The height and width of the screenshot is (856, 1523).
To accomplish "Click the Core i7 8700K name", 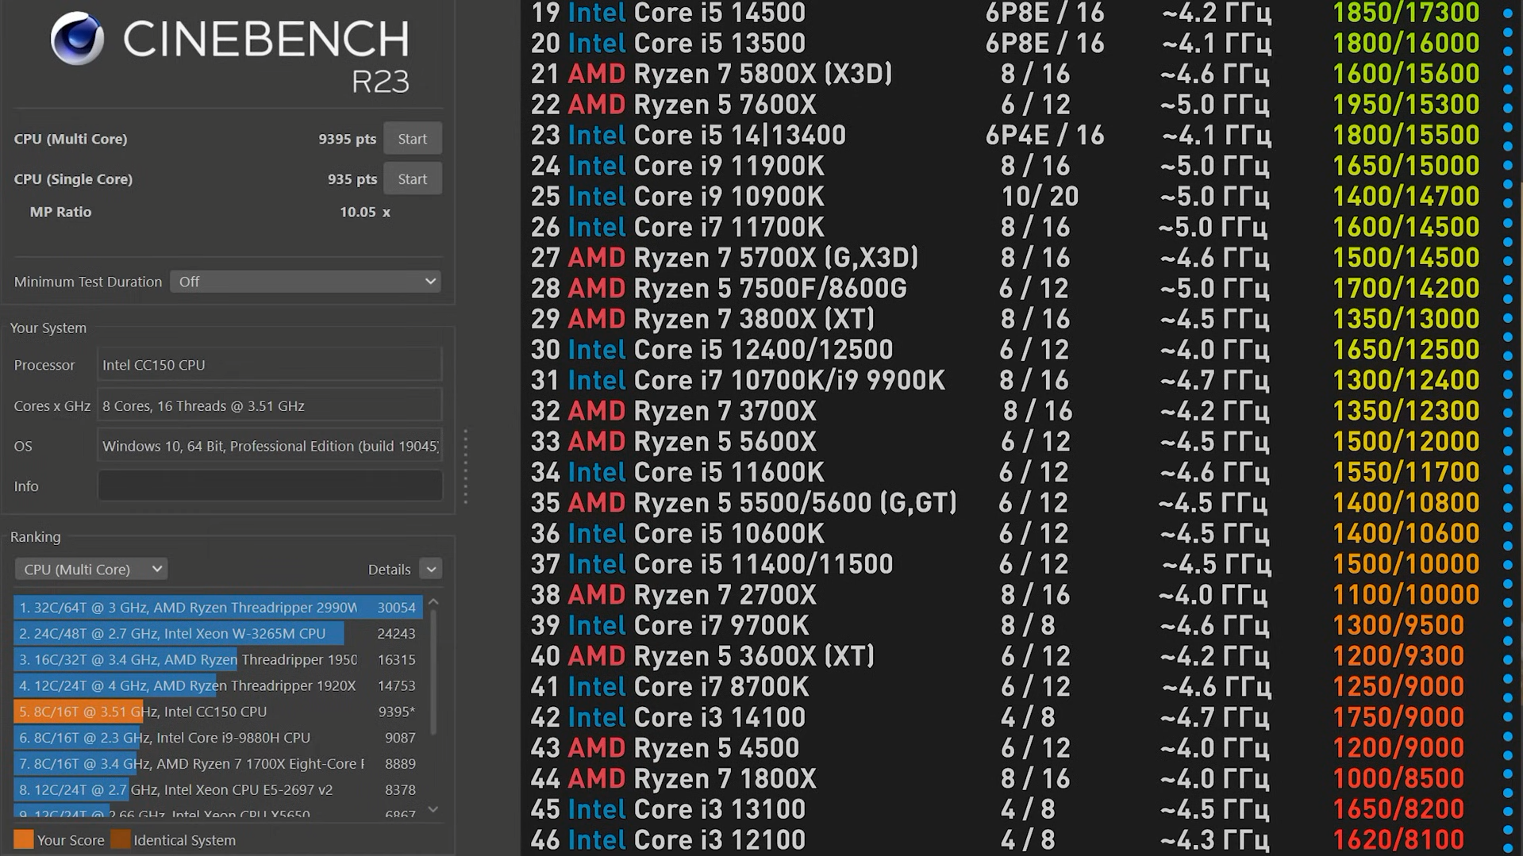I will point(721,687).
